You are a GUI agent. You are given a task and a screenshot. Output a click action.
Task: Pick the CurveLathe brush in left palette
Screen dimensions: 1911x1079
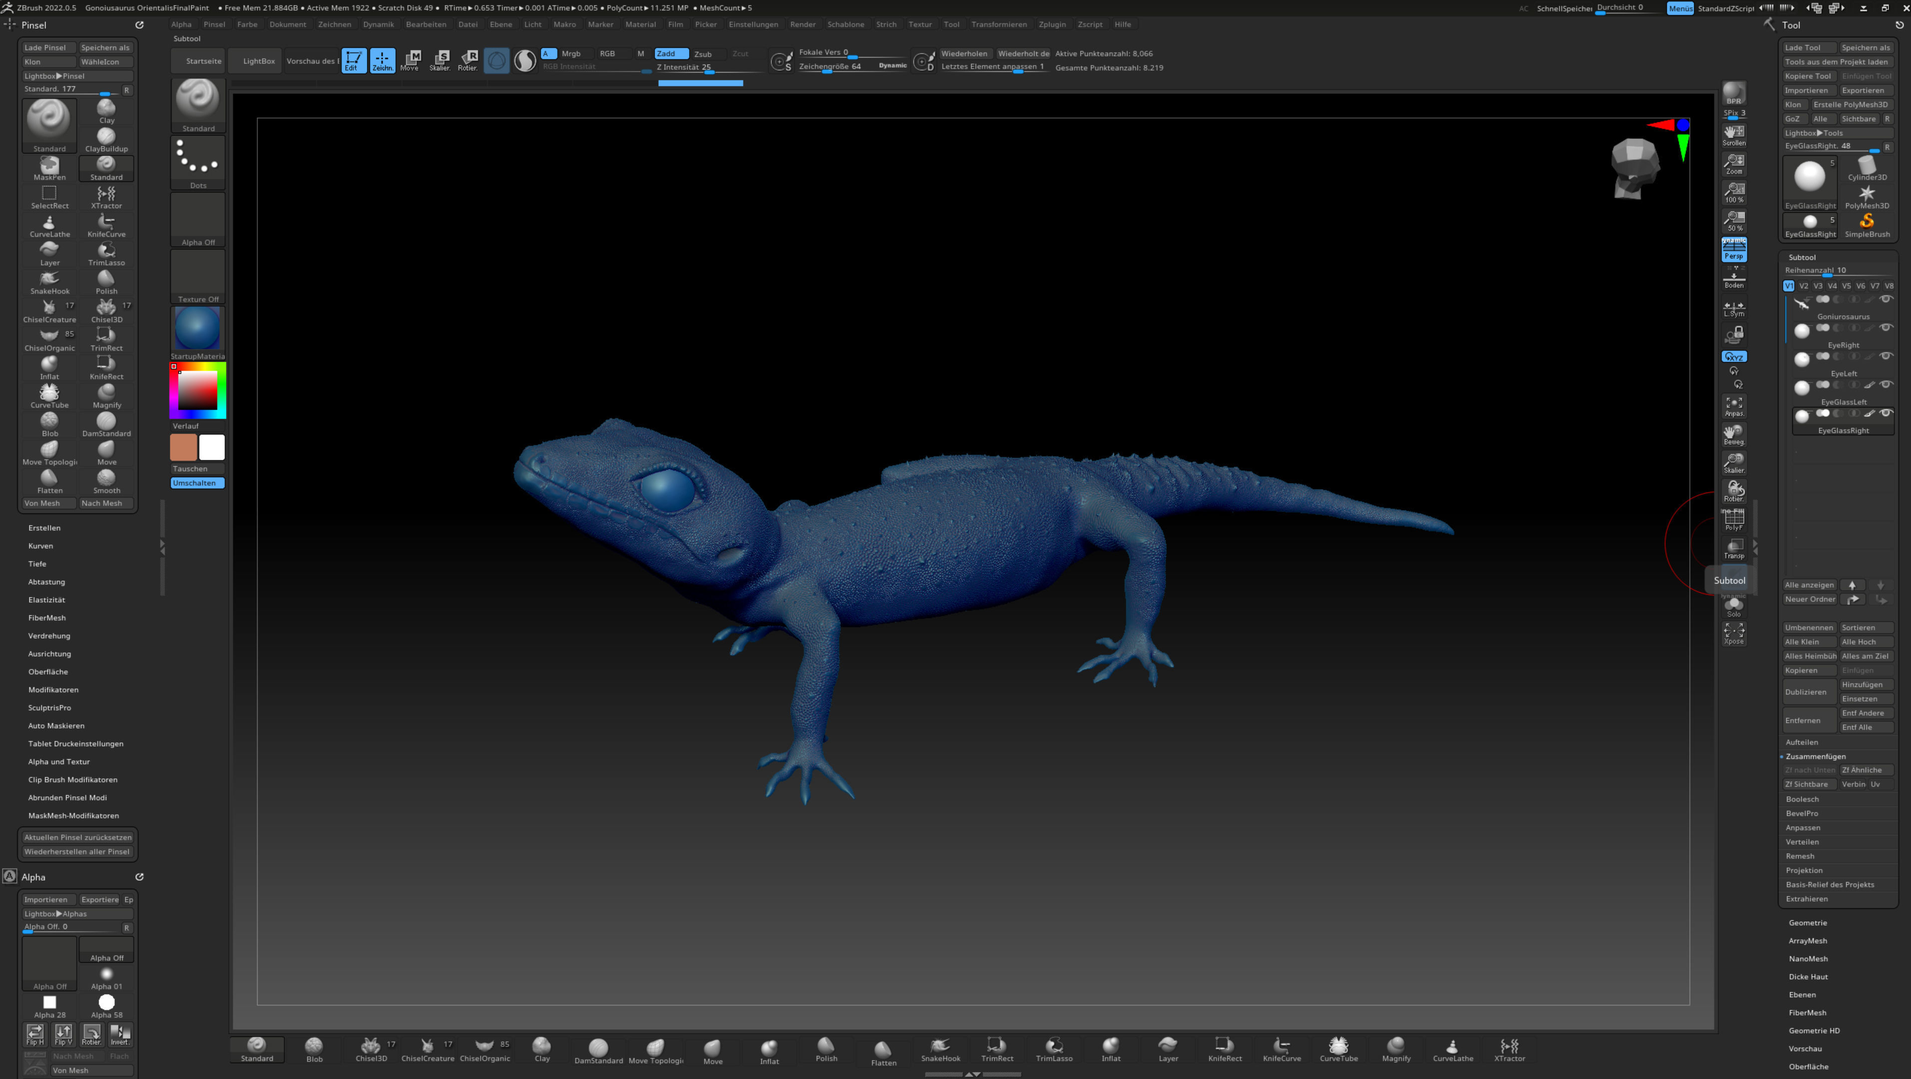click(50, 226)
